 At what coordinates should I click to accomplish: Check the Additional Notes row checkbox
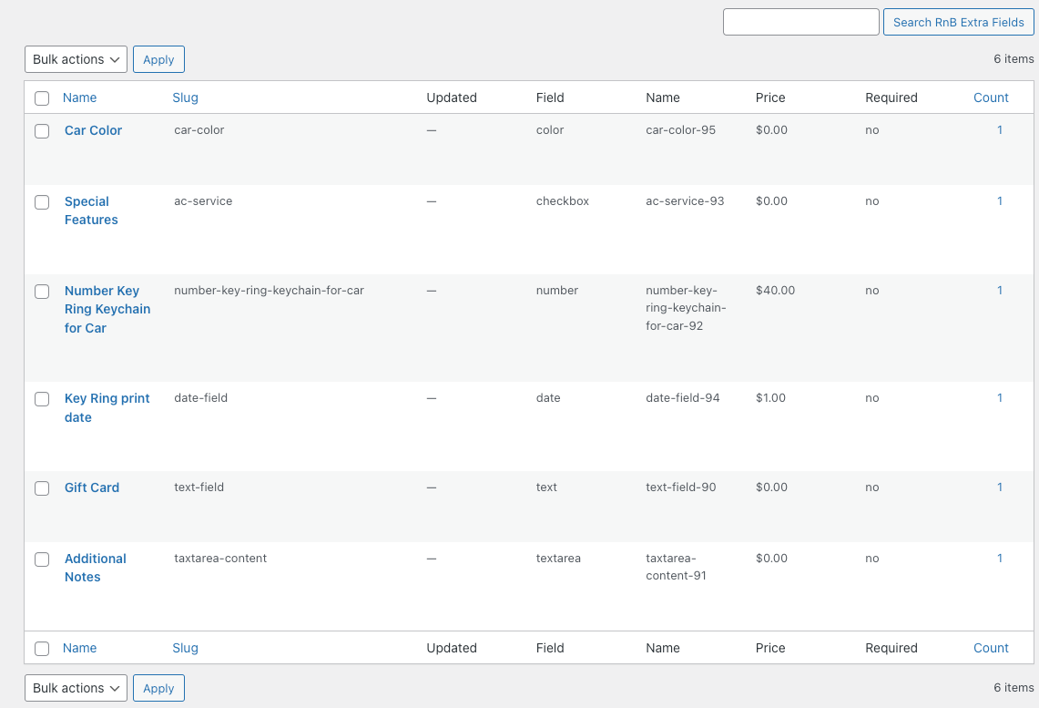click(42, 559)
